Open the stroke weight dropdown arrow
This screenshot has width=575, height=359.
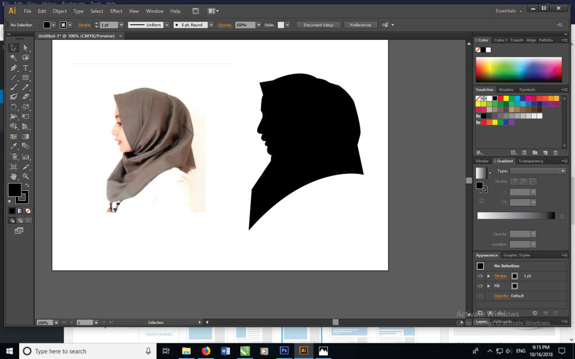[x=121, y=25]
